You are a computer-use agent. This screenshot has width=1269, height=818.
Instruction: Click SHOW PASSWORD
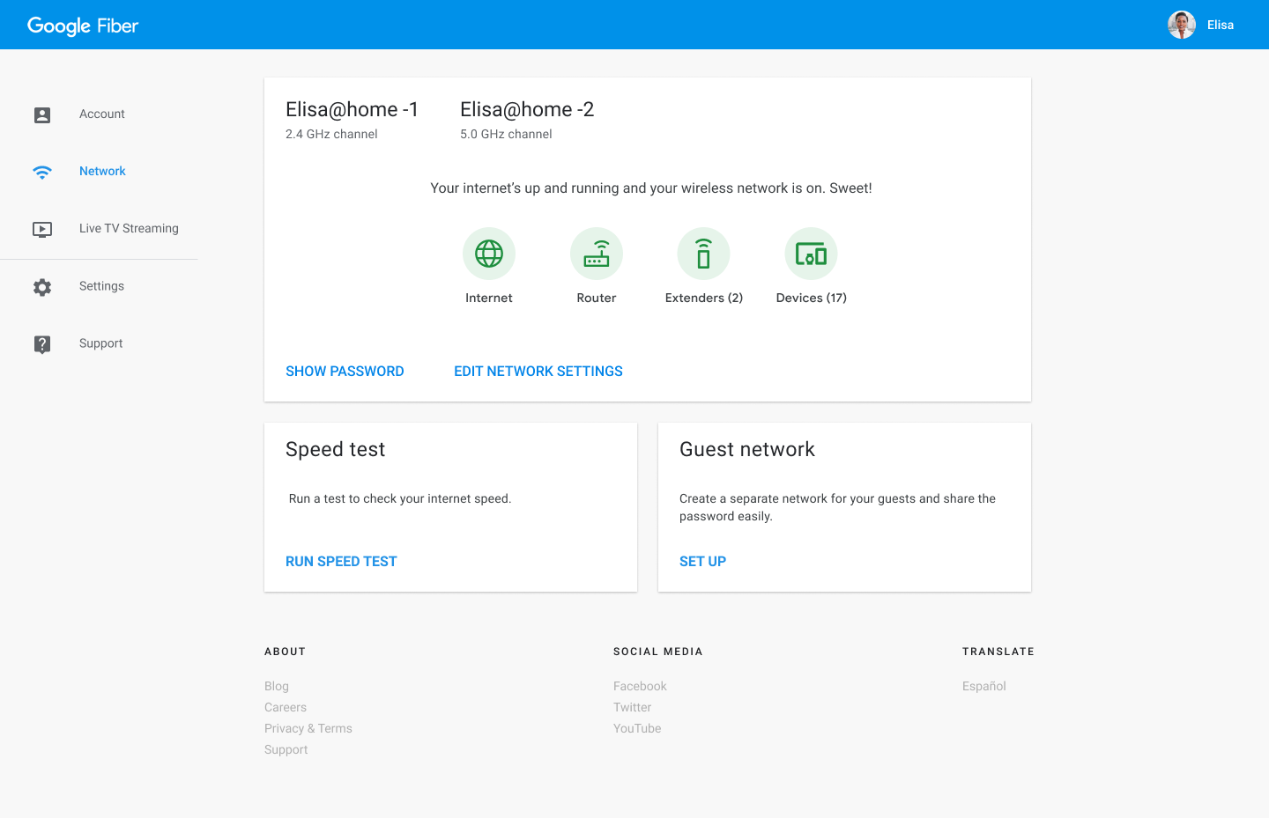[345, 372]
